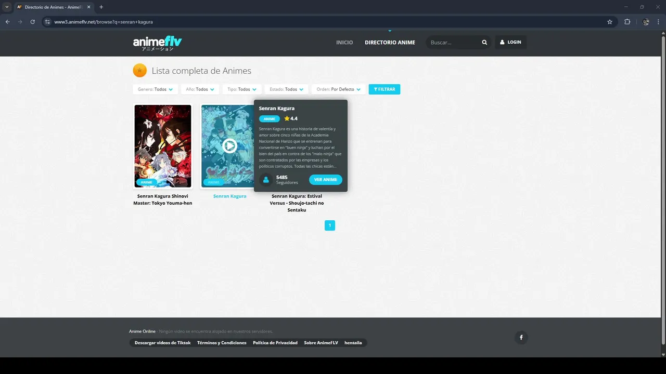Click the play icon on Senran Kagura poster

click(229, 146)
